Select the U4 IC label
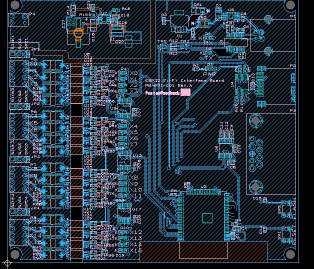Viewport: 314px width, 269px height. click(232, 84)
